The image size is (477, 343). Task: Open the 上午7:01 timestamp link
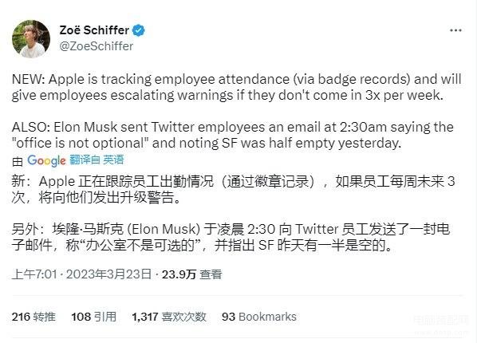tap(34, 274)
